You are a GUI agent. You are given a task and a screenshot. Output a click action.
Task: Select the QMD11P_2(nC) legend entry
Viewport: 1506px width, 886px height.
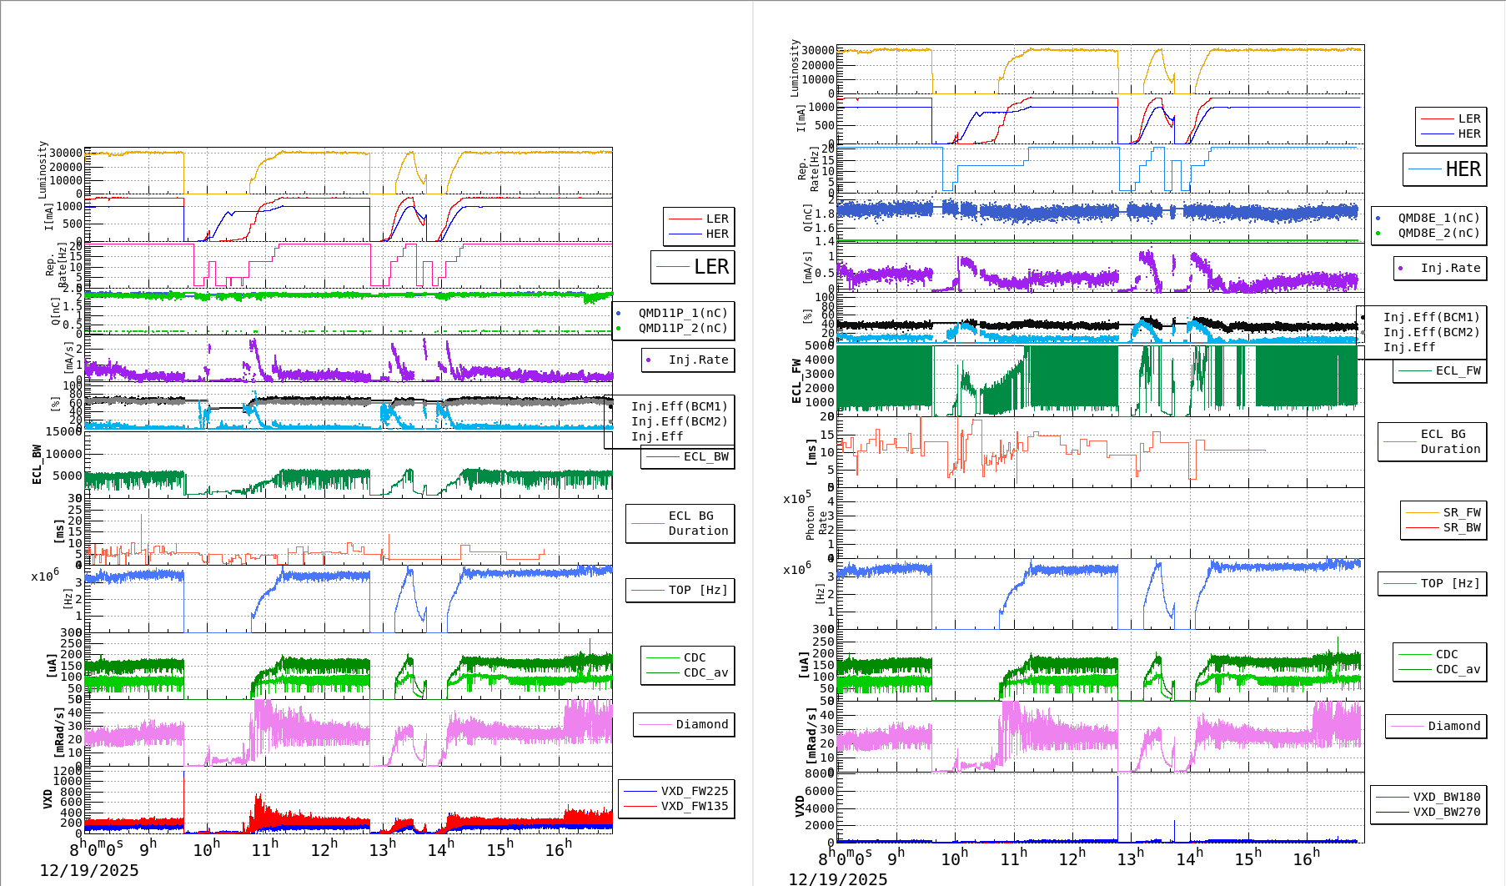tap(682, 328)
